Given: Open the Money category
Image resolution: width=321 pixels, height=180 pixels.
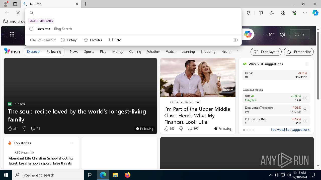Looking at the screenshot, I should 118,51.
